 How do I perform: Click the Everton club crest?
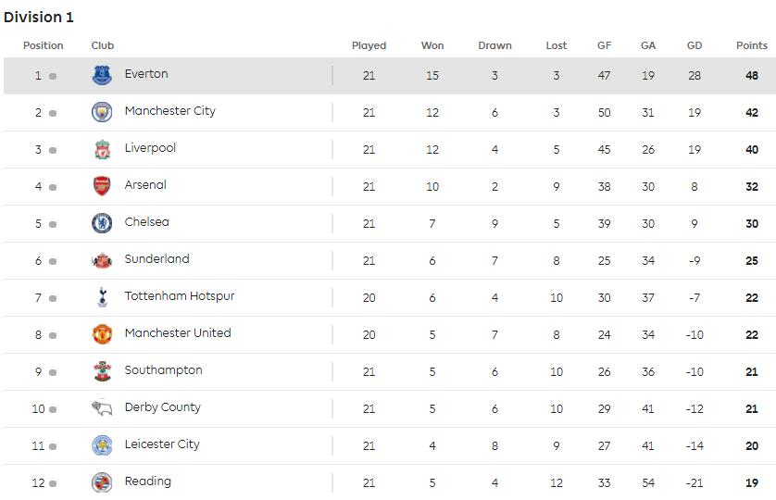click(x=102, y=75)
